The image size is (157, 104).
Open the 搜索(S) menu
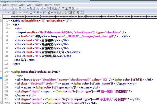pyautogui.click(x=5, y=5)
